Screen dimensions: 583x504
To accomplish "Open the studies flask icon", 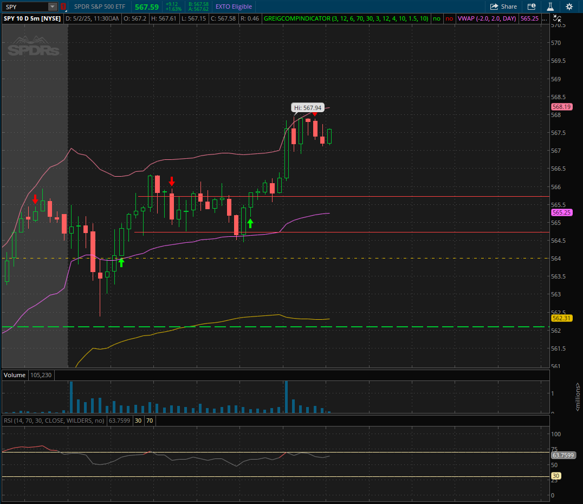I will pos(550,7).
